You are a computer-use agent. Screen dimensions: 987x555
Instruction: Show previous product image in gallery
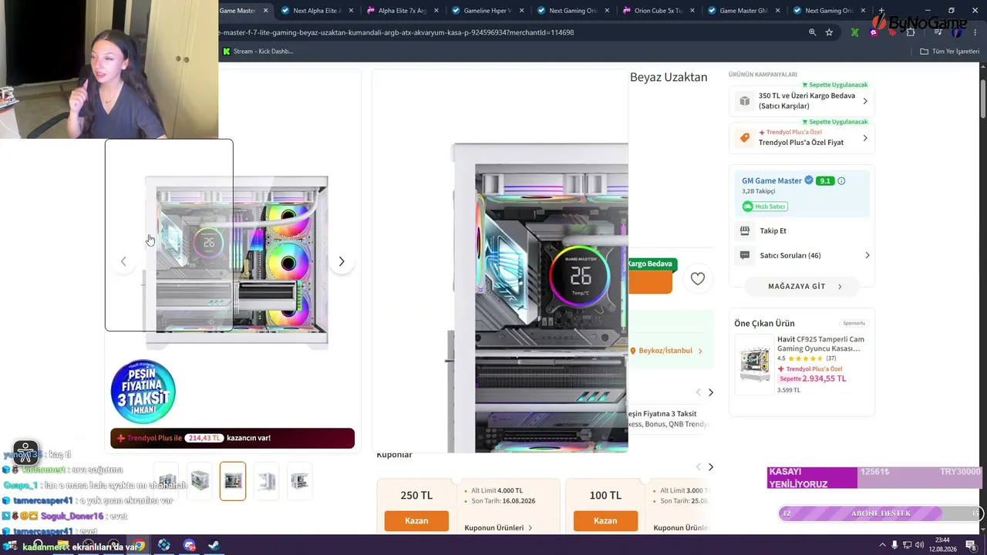123,261
